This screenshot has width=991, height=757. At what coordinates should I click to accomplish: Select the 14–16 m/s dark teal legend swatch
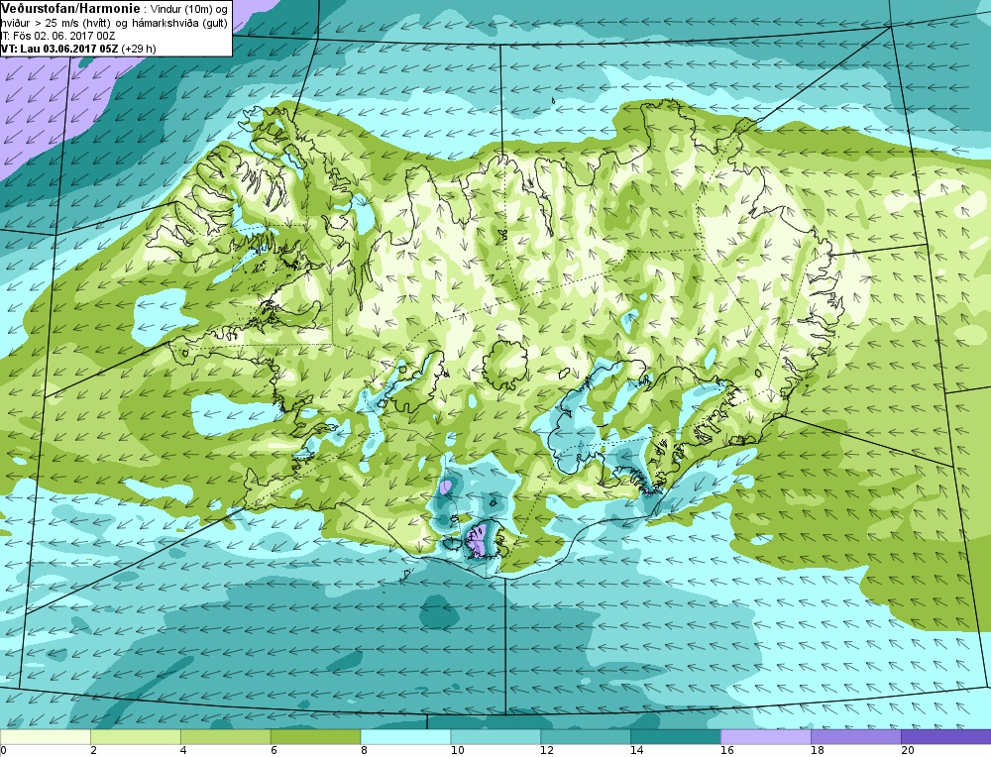(676, 737)
